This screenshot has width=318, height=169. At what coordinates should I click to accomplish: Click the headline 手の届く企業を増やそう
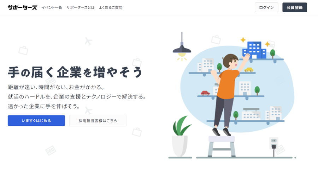[75, 72]
